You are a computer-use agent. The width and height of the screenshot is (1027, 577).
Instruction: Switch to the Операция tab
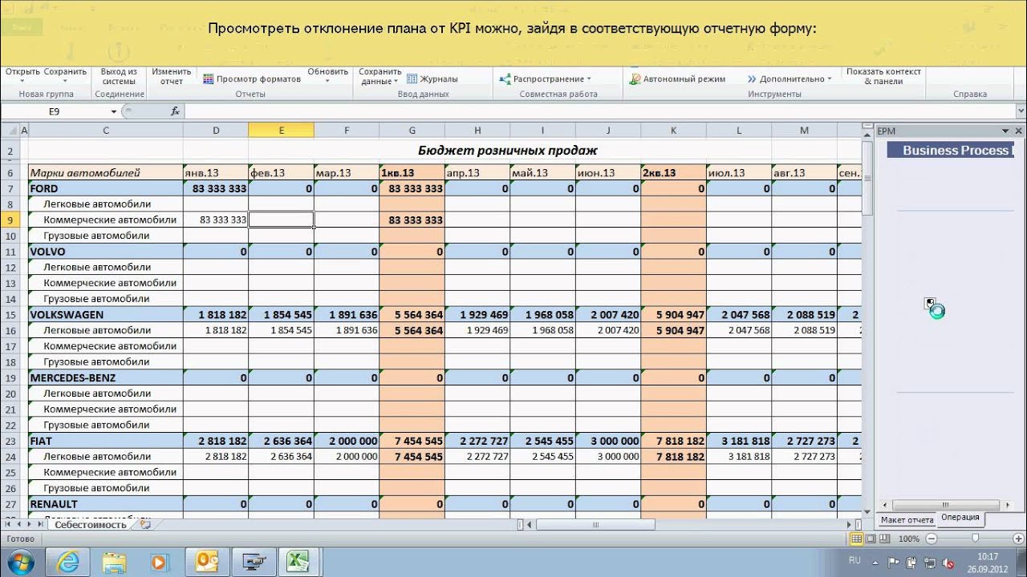960,518
